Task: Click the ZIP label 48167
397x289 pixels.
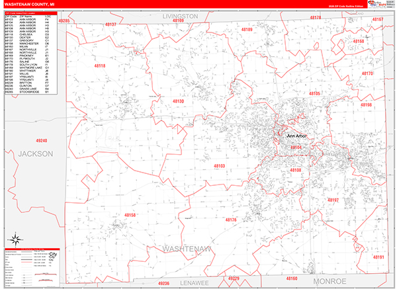Action: [378, 19]
